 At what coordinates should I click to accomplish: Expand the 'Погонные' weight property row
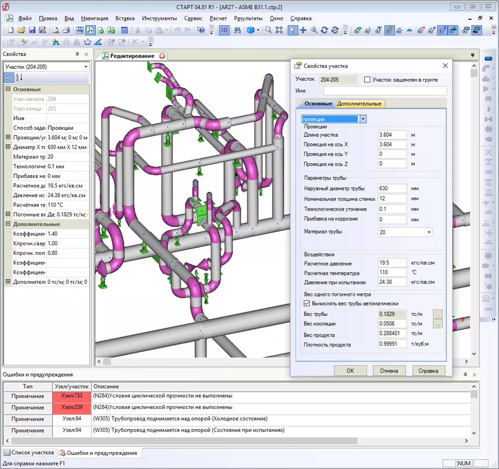point(8,215)
